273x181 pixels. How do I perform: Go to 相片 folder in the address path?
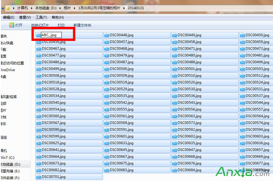point(67,8)
